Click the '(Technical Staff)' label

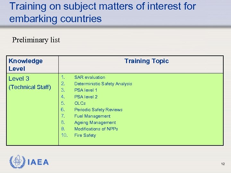coord(30,87)
